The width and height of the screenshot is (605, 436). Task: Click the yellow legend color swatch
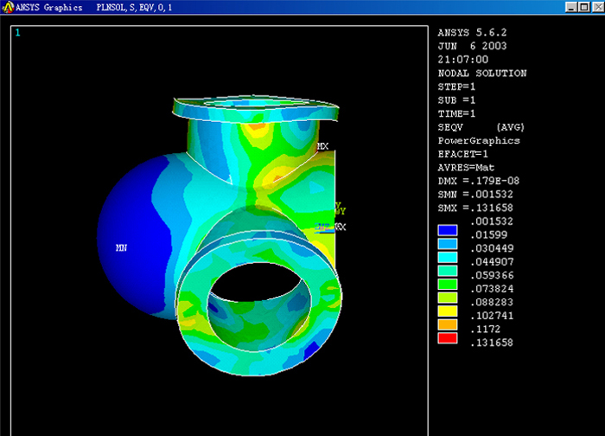tap(448, 311)
